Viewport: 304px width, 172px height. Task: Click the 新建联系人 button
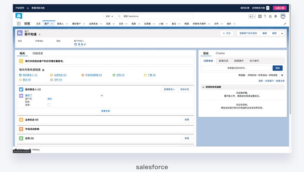[x=169, y=89]
